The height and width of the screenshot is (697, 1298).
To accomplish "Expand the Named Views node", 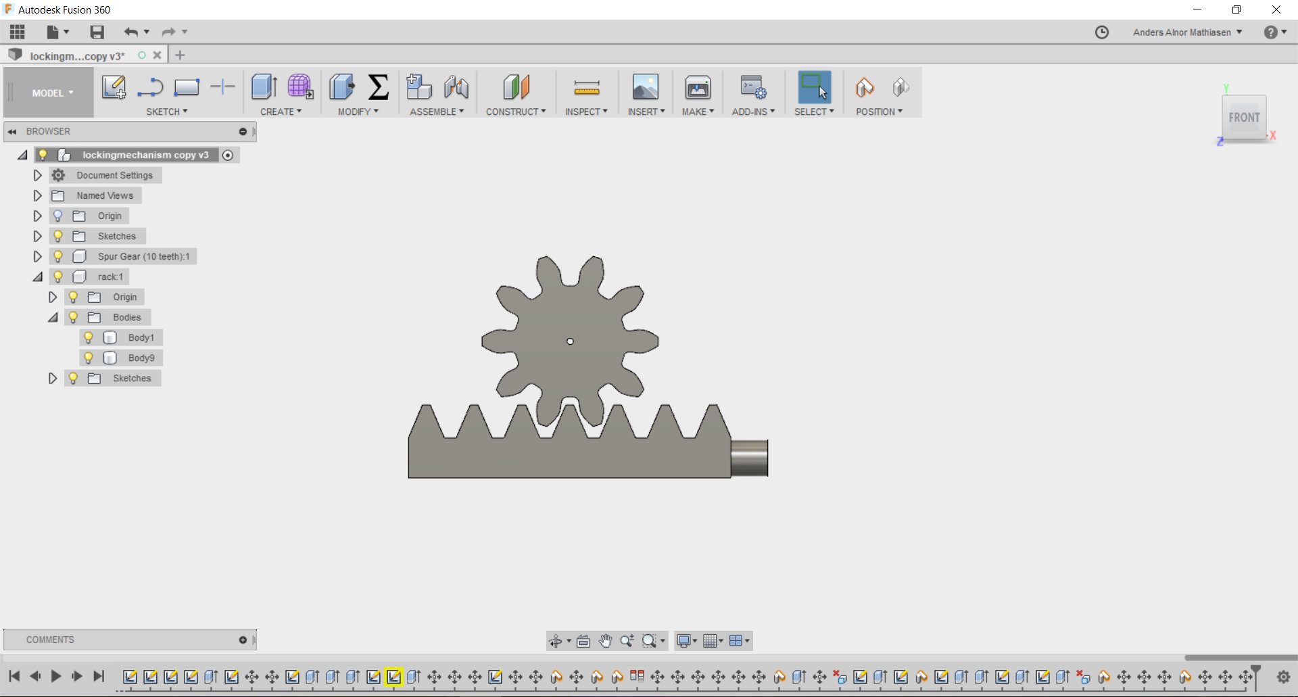I will click(38, 195).
